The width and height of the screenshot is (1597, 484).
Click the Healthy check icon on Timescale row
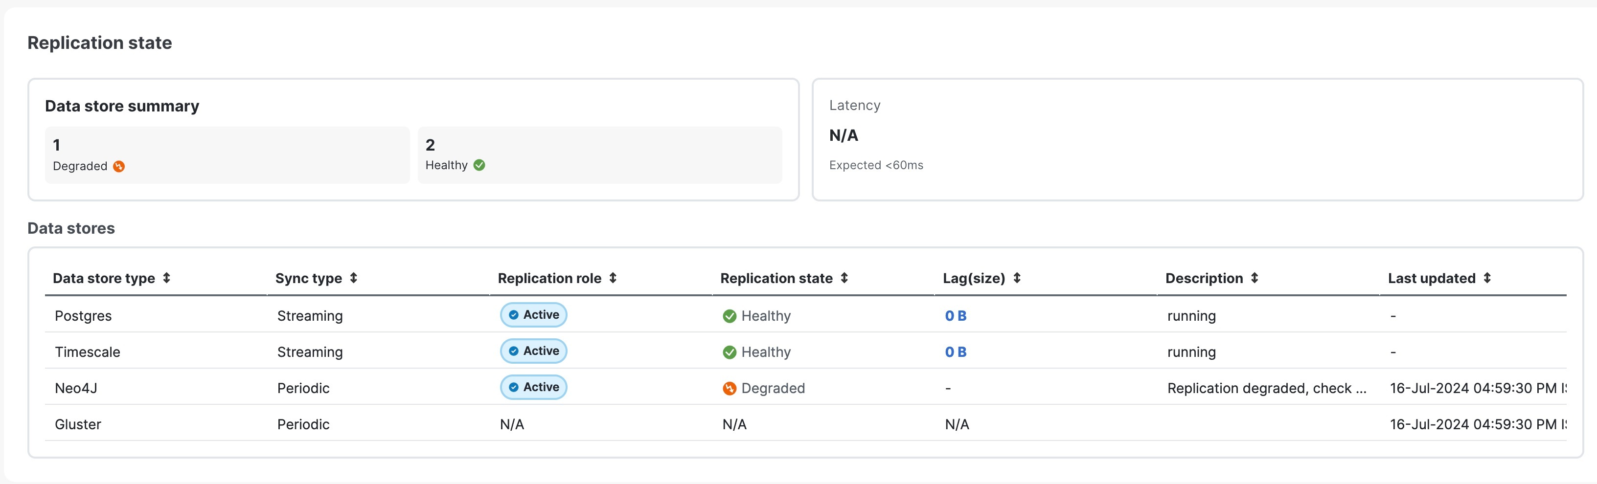pyautogui.click(x=729, y=352)
